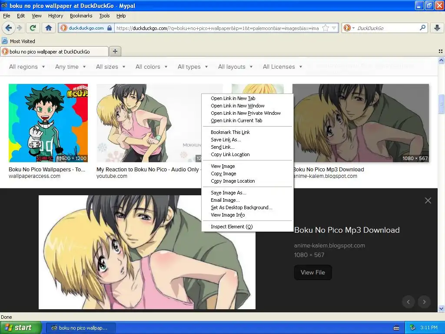Open the Edit menu
Viewport: 445px width, 334px height.
coord(21,16)
